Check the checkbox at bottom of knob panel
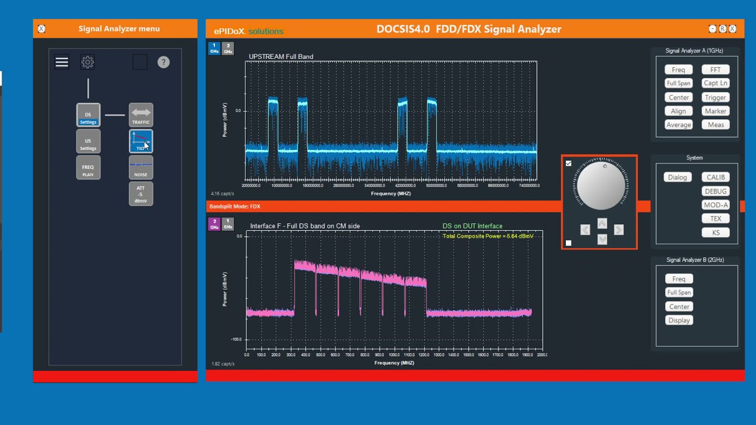 (x=568, y=243)
